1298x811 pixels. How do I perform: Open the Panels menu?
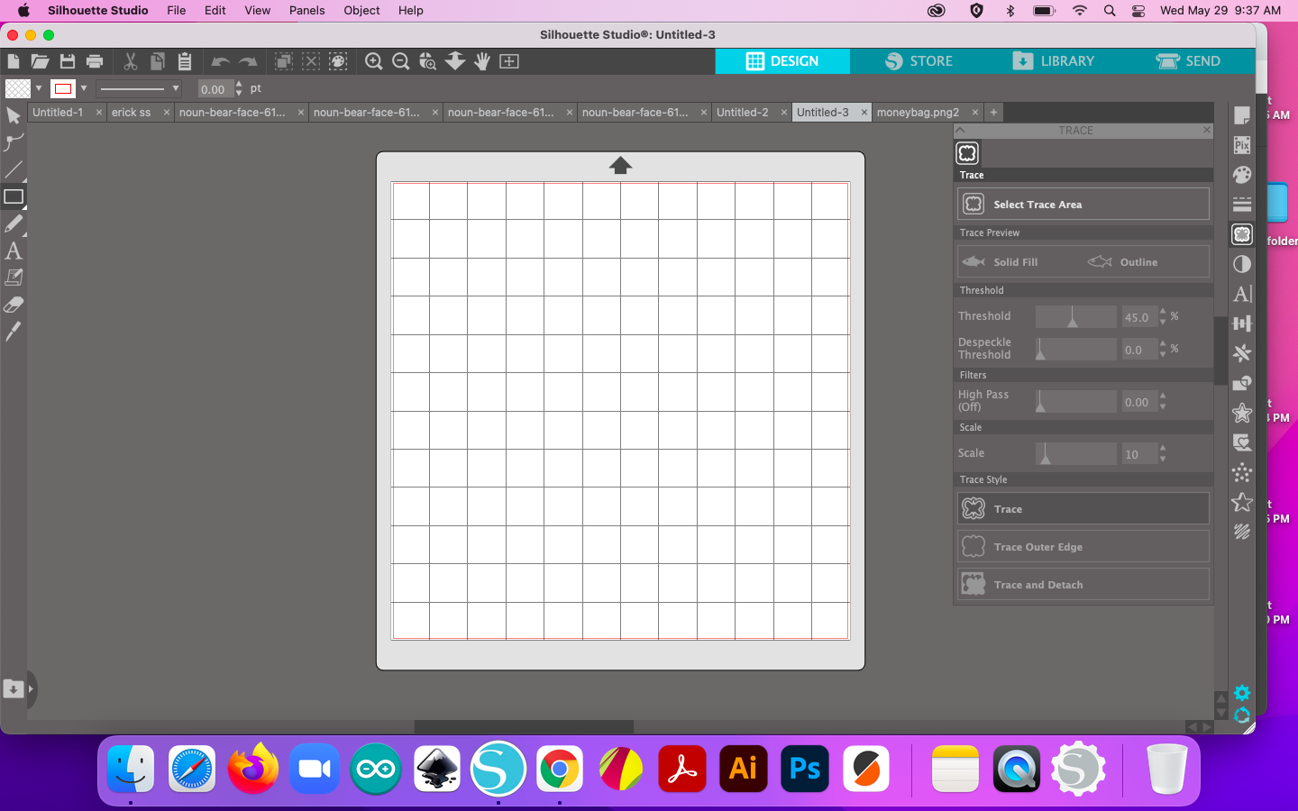[x=306, y=11]
